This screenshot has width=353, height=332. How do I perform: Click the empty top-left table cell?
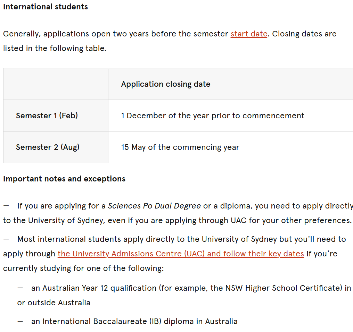tap(56, 84)
